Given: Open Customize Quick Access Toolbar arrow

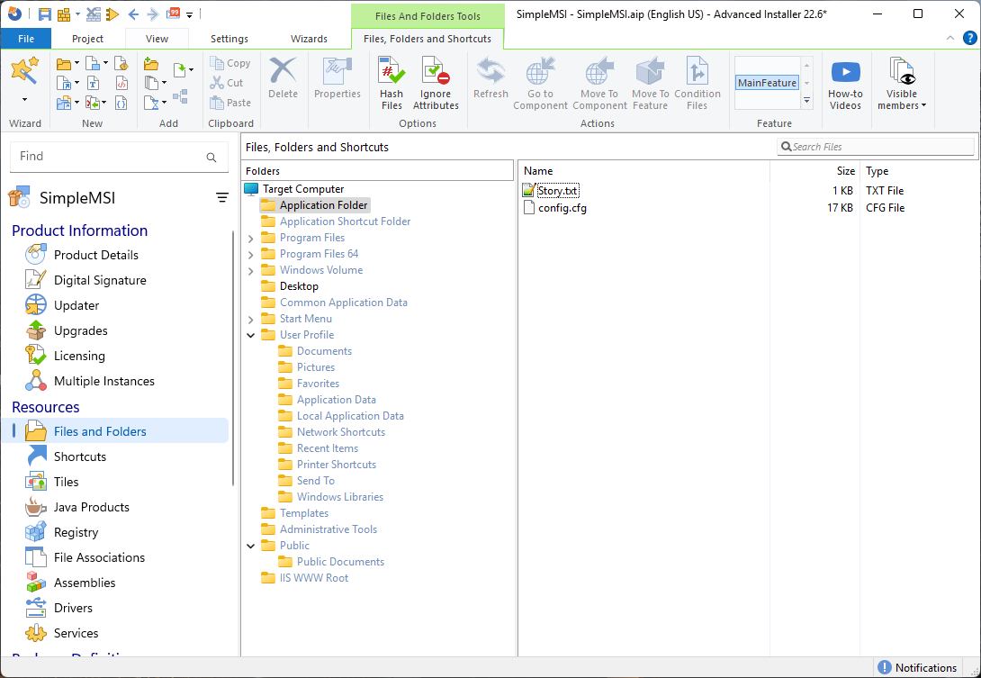Looking at the screenshot, I should tap(190, 14).
